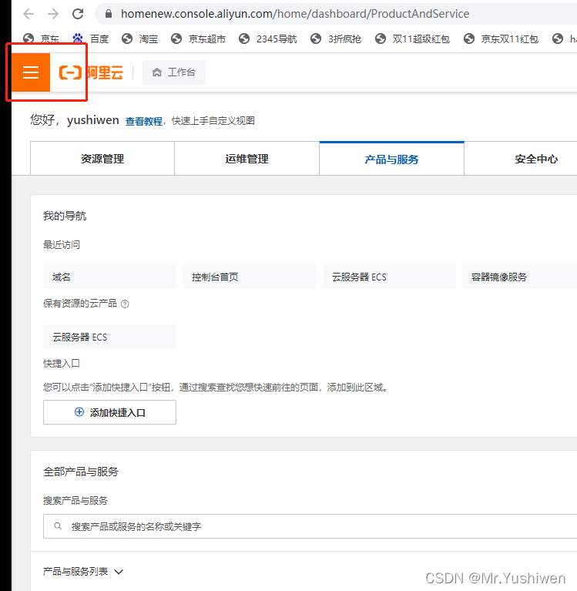Click the browser forward arrow
The height and width of the screenshot is (591, 577).
tap(53, 14)
